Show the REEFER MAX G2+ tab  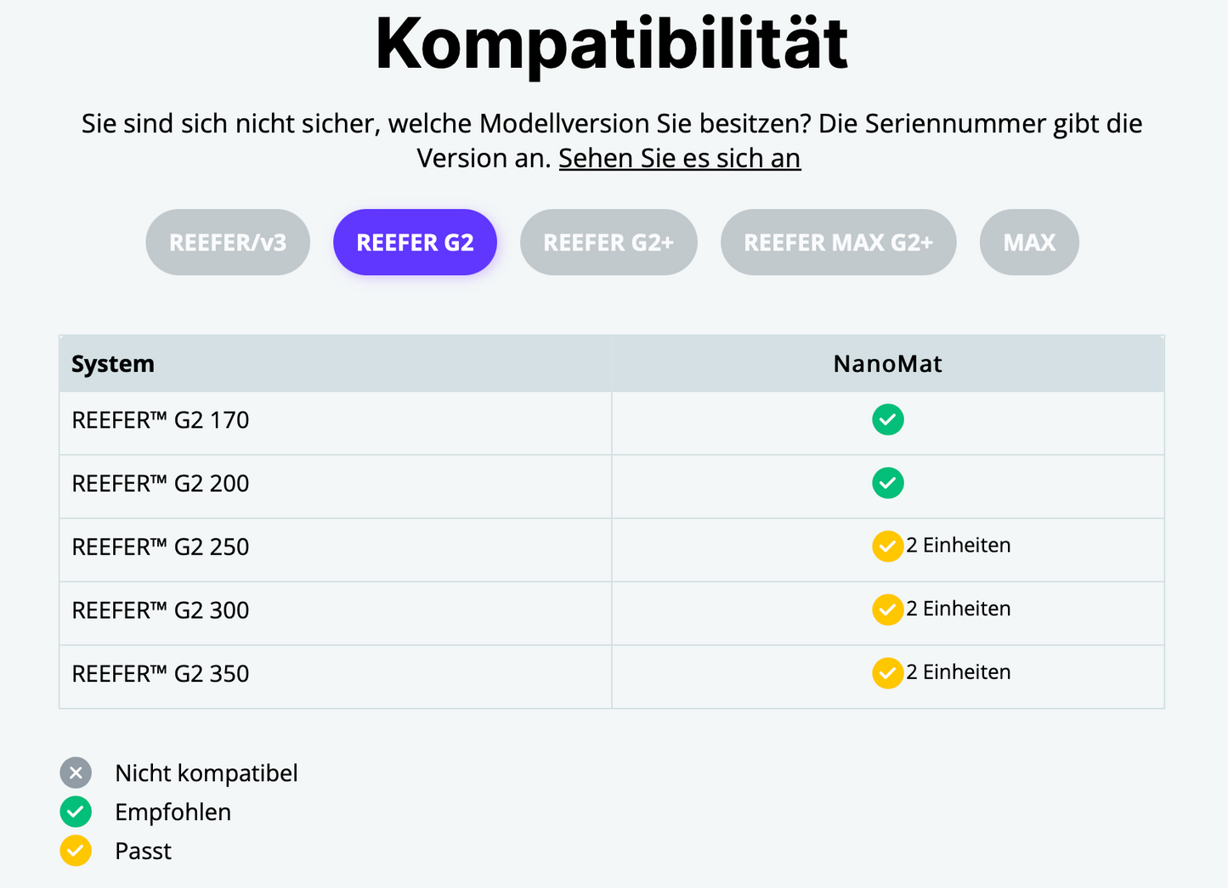(838, 243)
